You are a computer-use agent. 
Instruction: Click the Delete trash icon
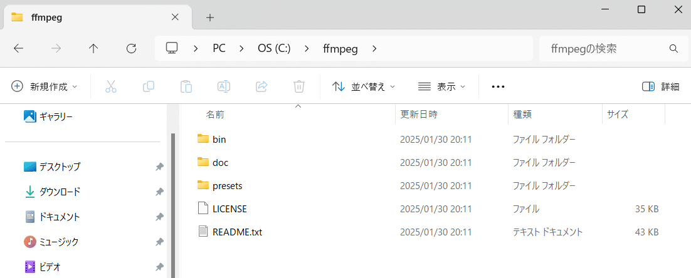(x=299, y=86)
